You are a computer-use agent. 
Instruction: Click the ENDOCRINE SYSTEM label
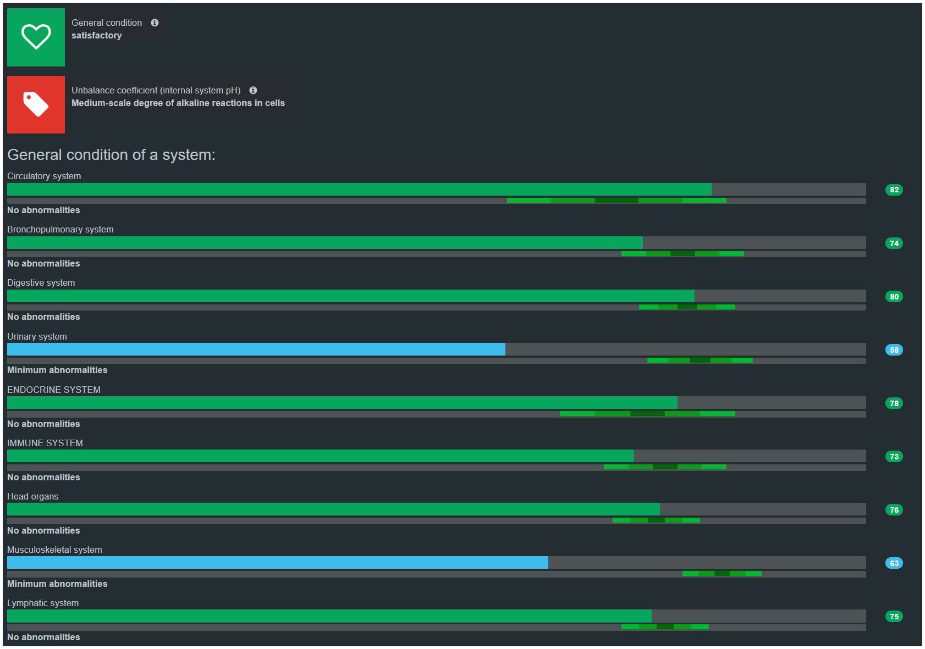[54, 390]
